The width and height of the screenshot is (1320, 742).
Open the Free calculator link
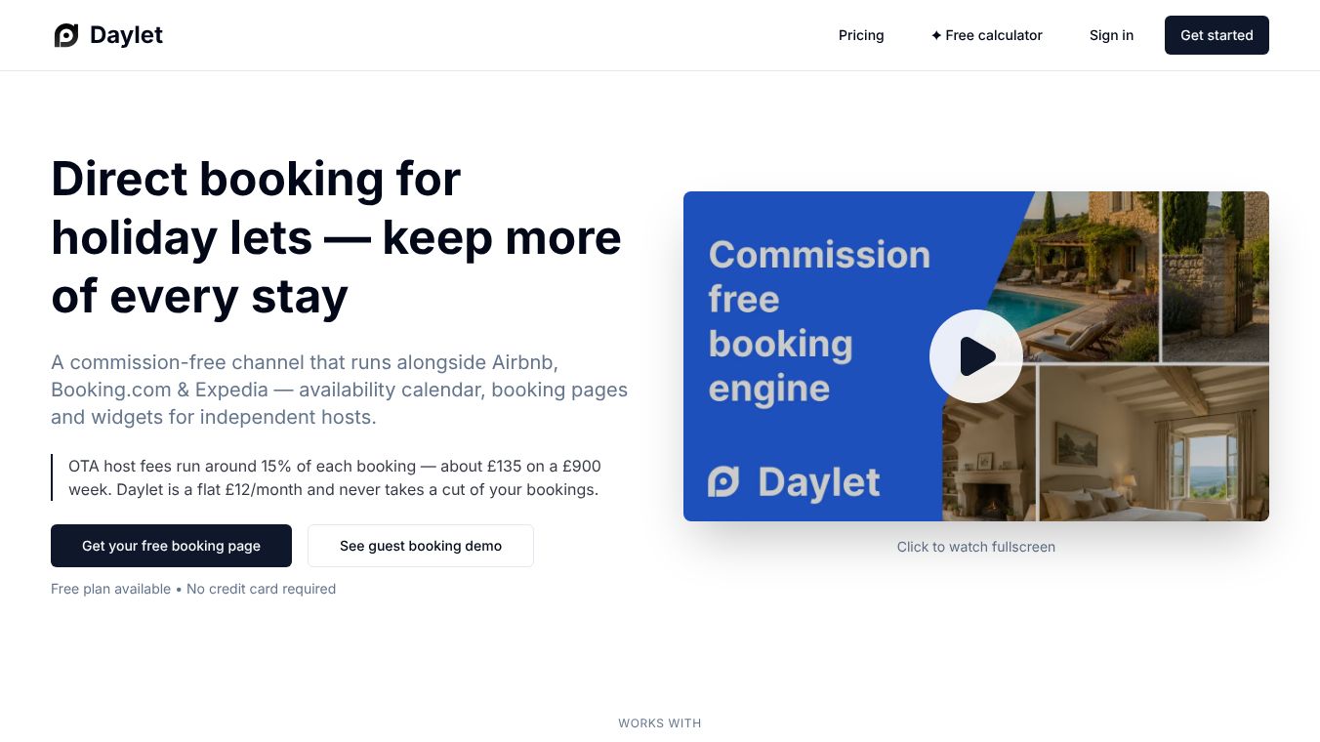pos(986,35)
